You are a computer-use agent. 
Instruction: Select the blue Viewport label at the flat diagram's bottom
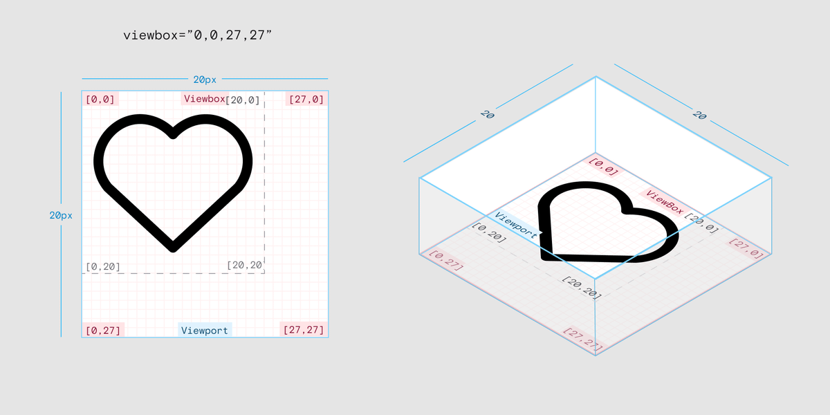[204, 330]
